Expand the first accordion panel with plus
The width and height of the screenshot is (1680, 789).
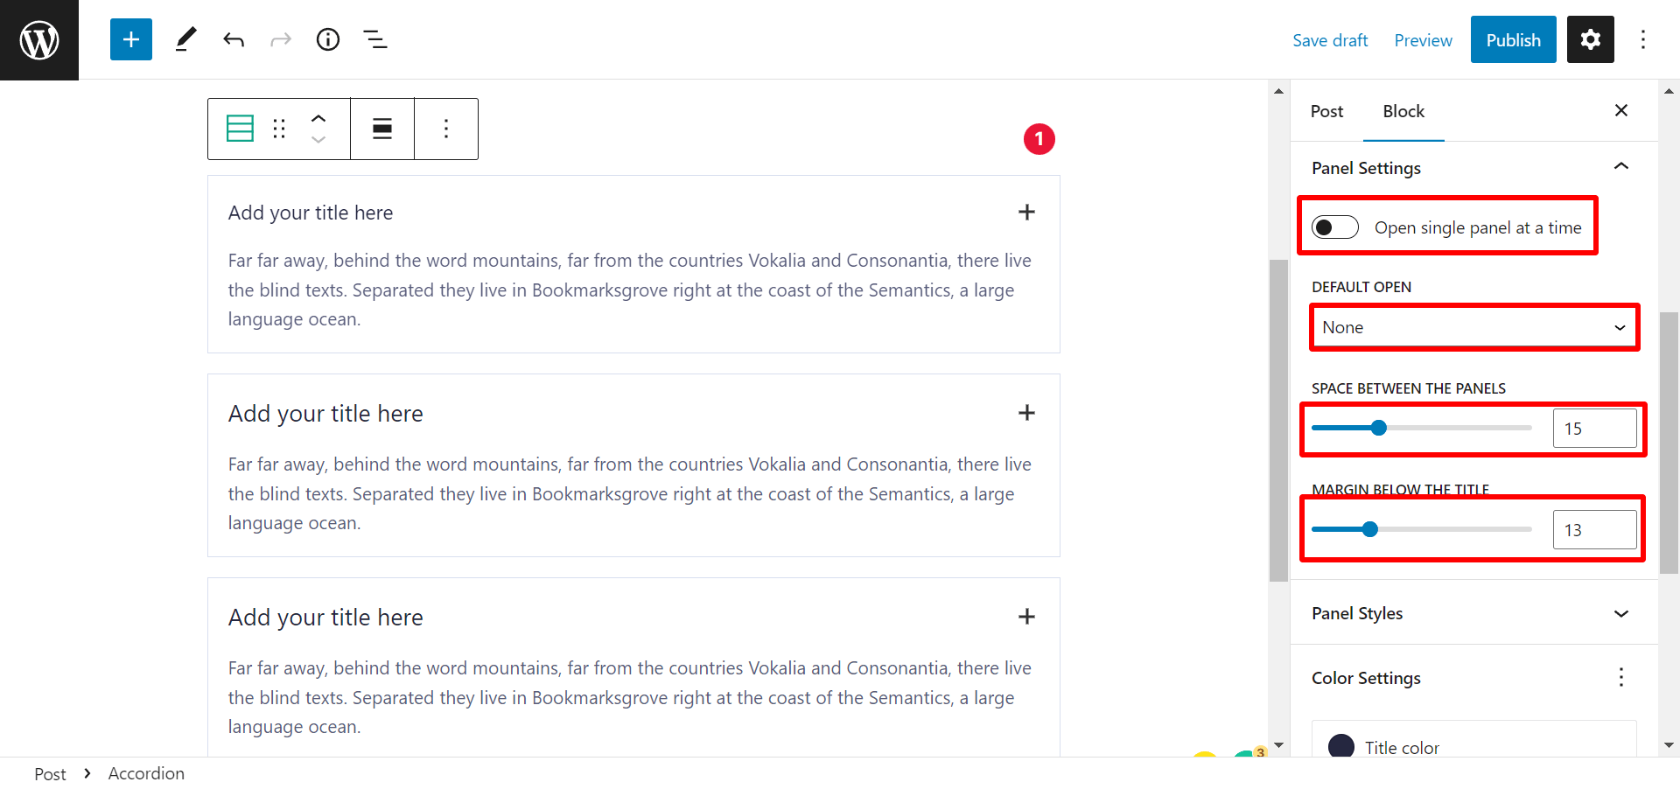click(x=1026, y=212)
